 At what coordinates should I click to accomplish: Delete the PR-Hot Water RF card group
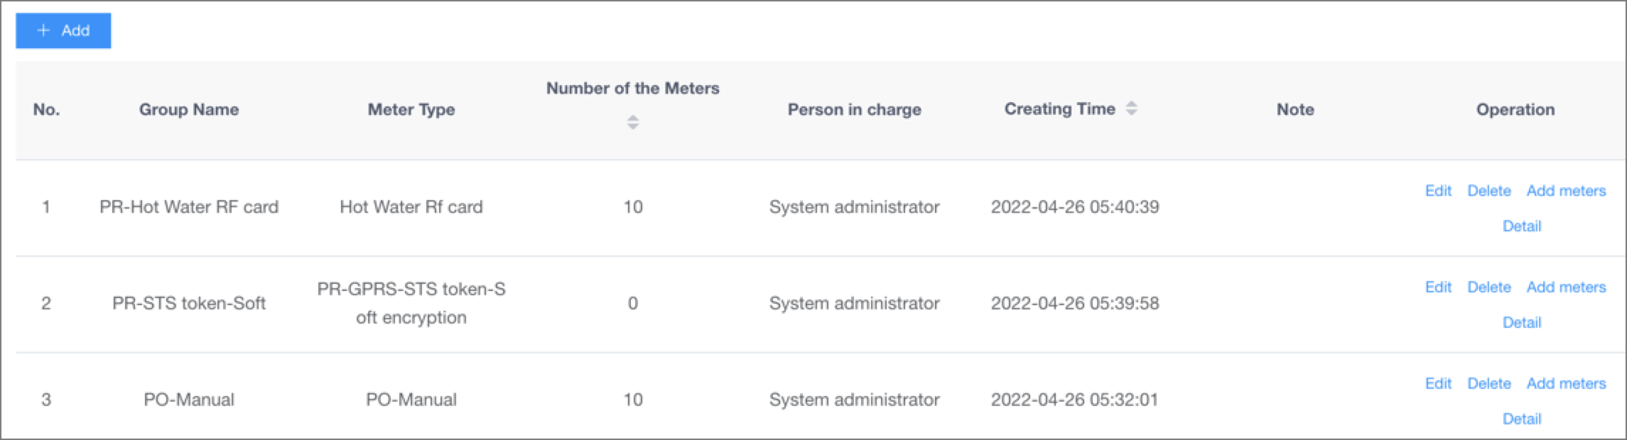coord(1488,190)
